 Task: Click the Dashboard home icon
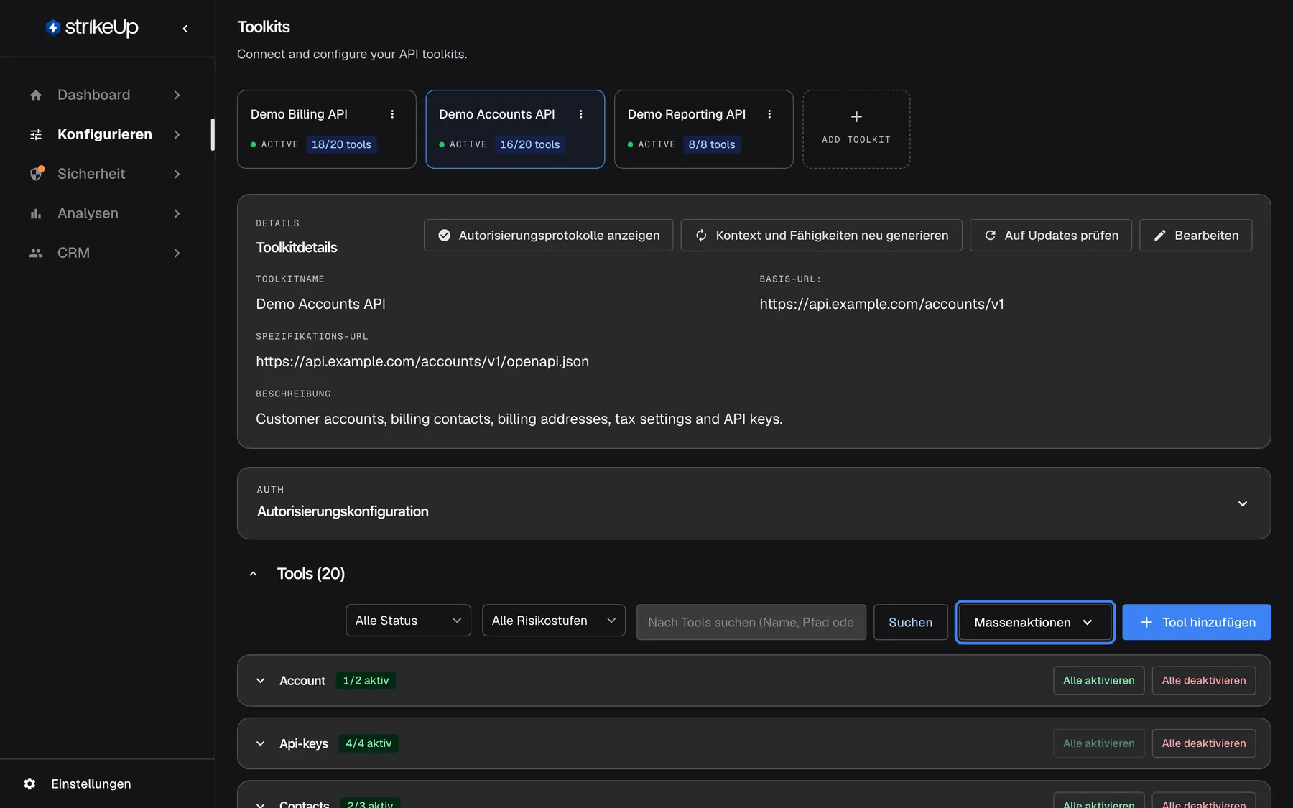36,95
